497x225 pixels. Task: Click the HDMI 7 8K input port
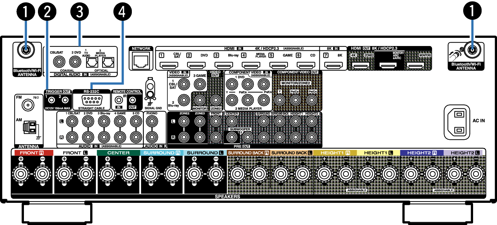(331, 64)
